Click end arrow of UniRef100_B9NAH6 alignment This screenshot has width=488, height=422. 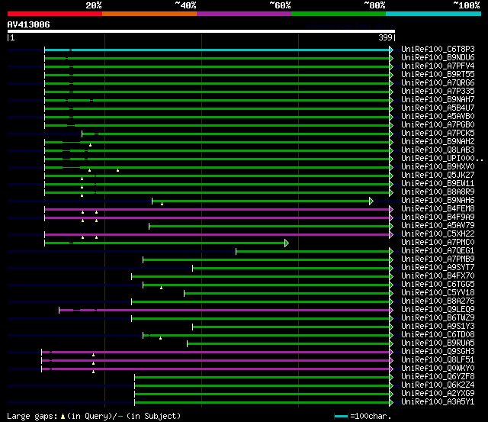point(371,201)
